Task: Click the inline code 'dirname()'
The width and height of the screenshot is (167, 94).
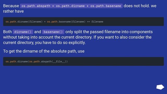Action: click(x=23, y=32)
